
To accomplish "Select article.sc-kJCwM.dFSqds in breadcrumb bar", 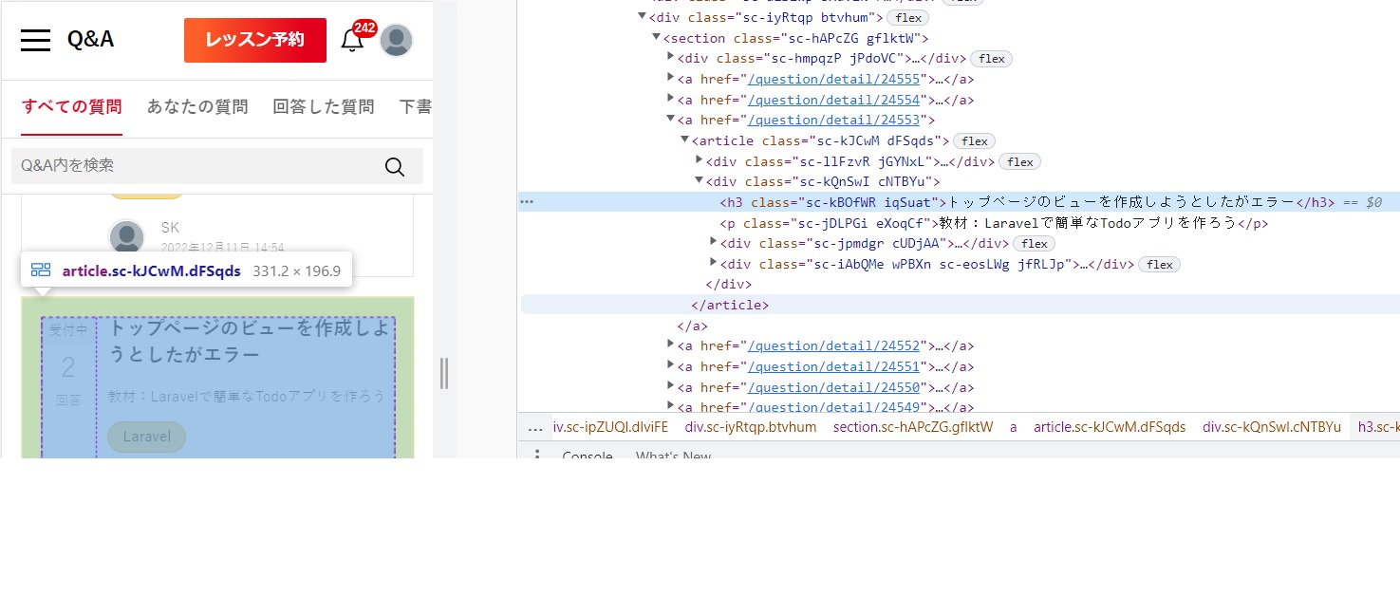I will click(1109, 427).
